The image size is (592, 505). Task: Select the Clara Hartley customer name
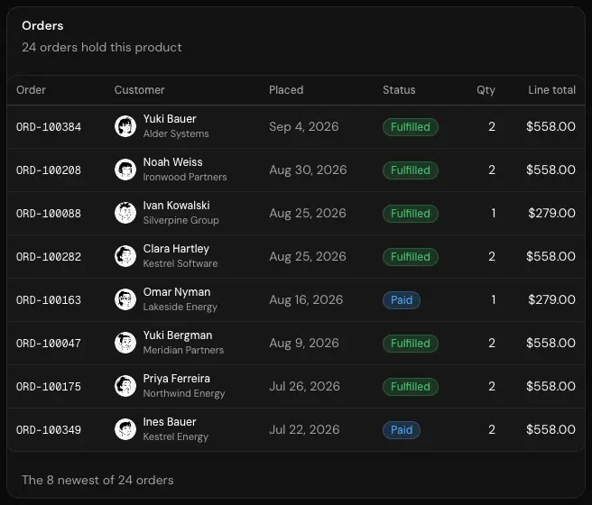pyautogui.click(x=176, y=249)
